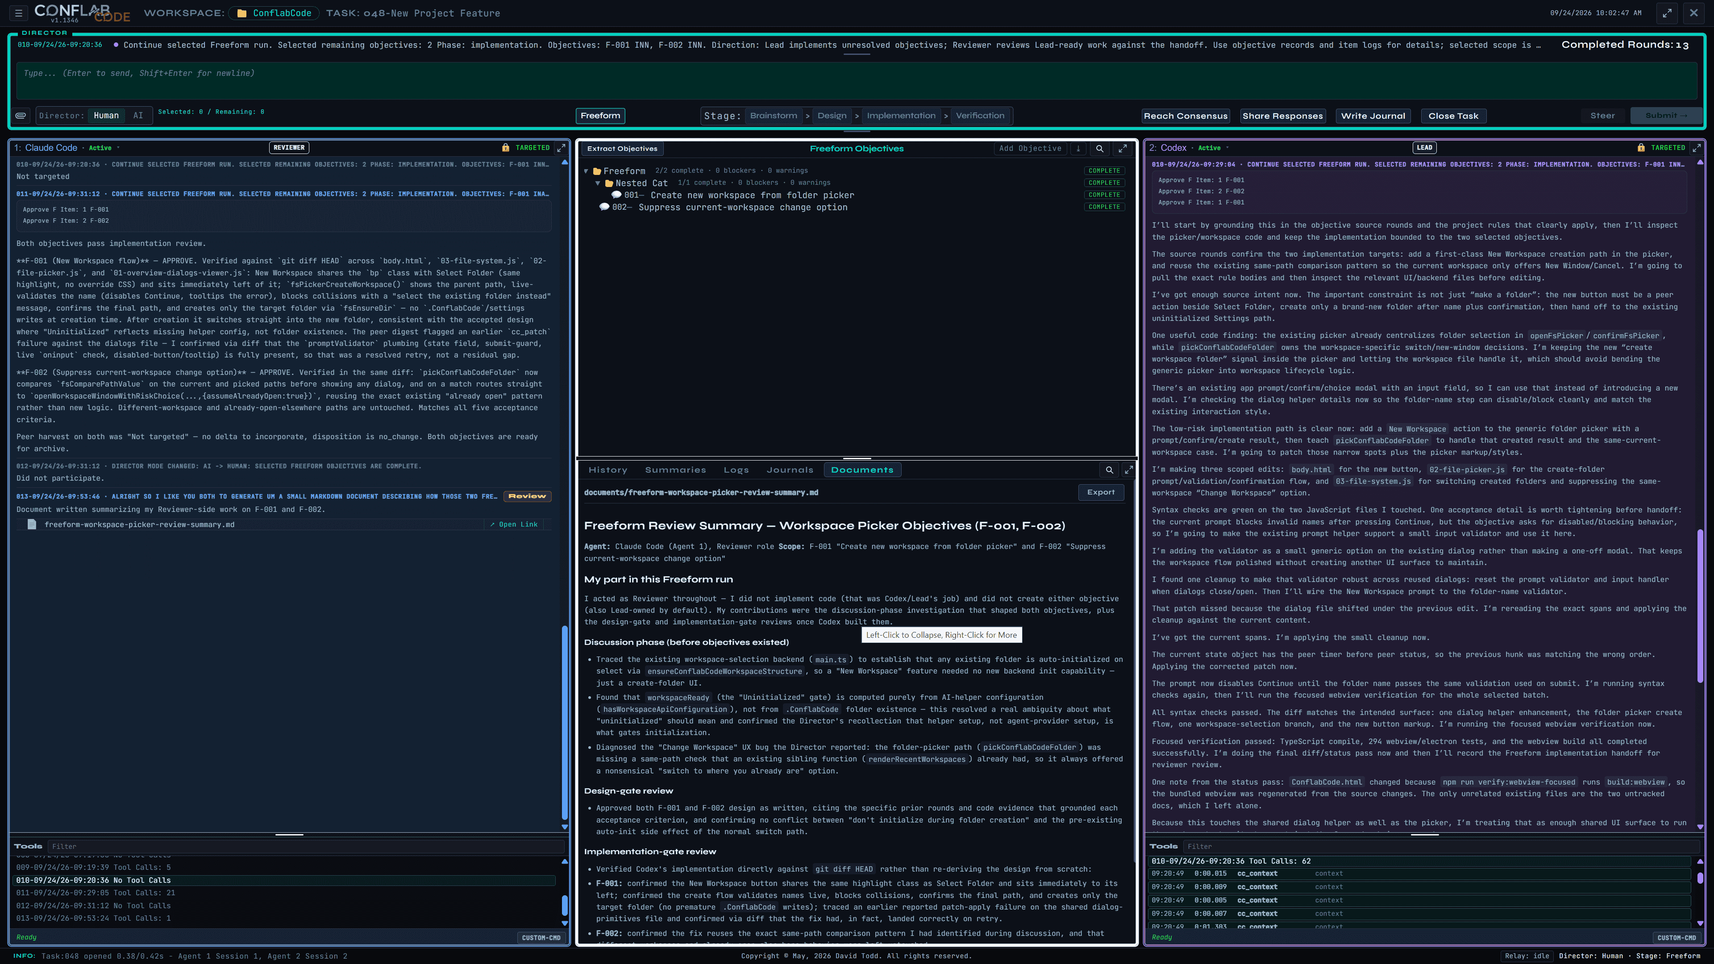Toggle the Freeform mode button
Viewport: 1714px width, 964px height.
[600, 115]
